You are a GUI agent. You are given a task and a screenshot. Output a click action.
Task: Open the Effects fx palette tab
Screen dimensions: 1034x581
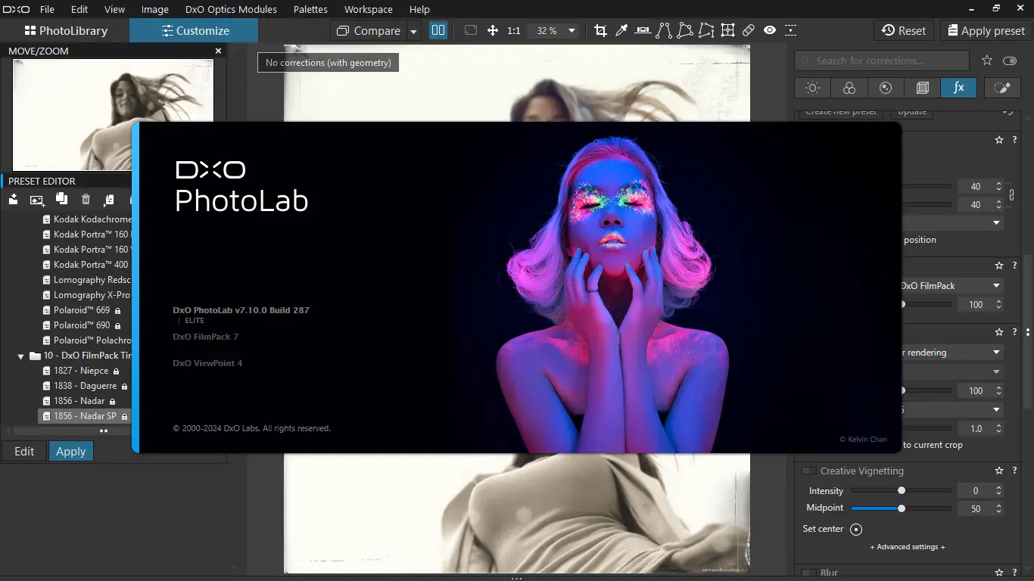(x=958, y=88)
